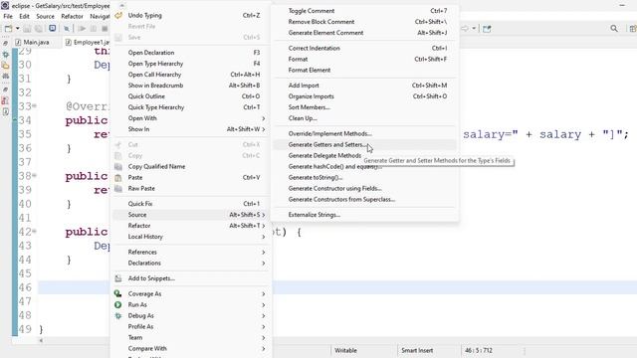Click the Debug As bug icon

pyautogui.click(x=117, y=316)
